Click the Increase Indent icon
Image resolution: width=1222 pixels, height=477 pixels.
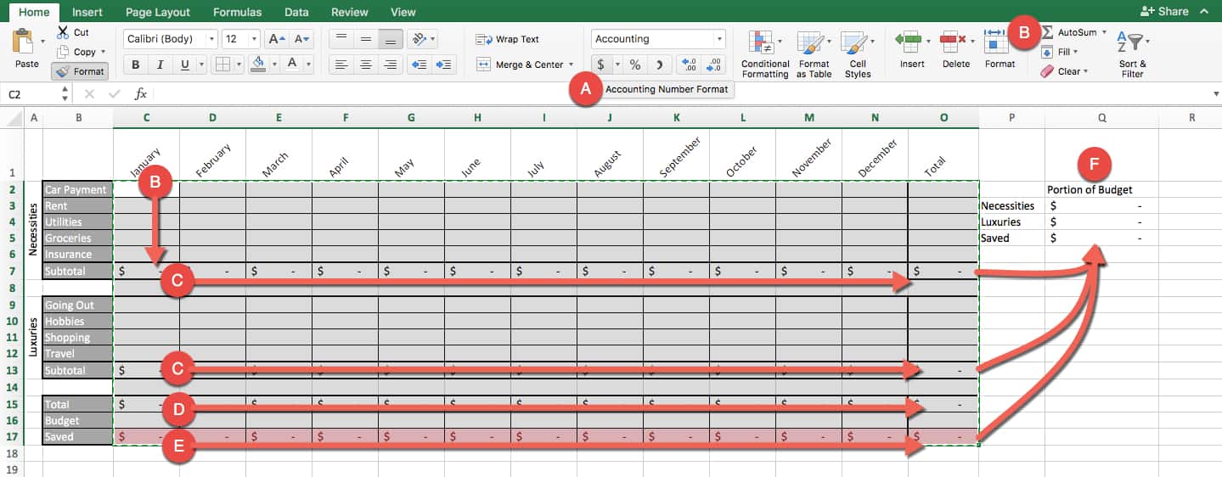point(443,65)
